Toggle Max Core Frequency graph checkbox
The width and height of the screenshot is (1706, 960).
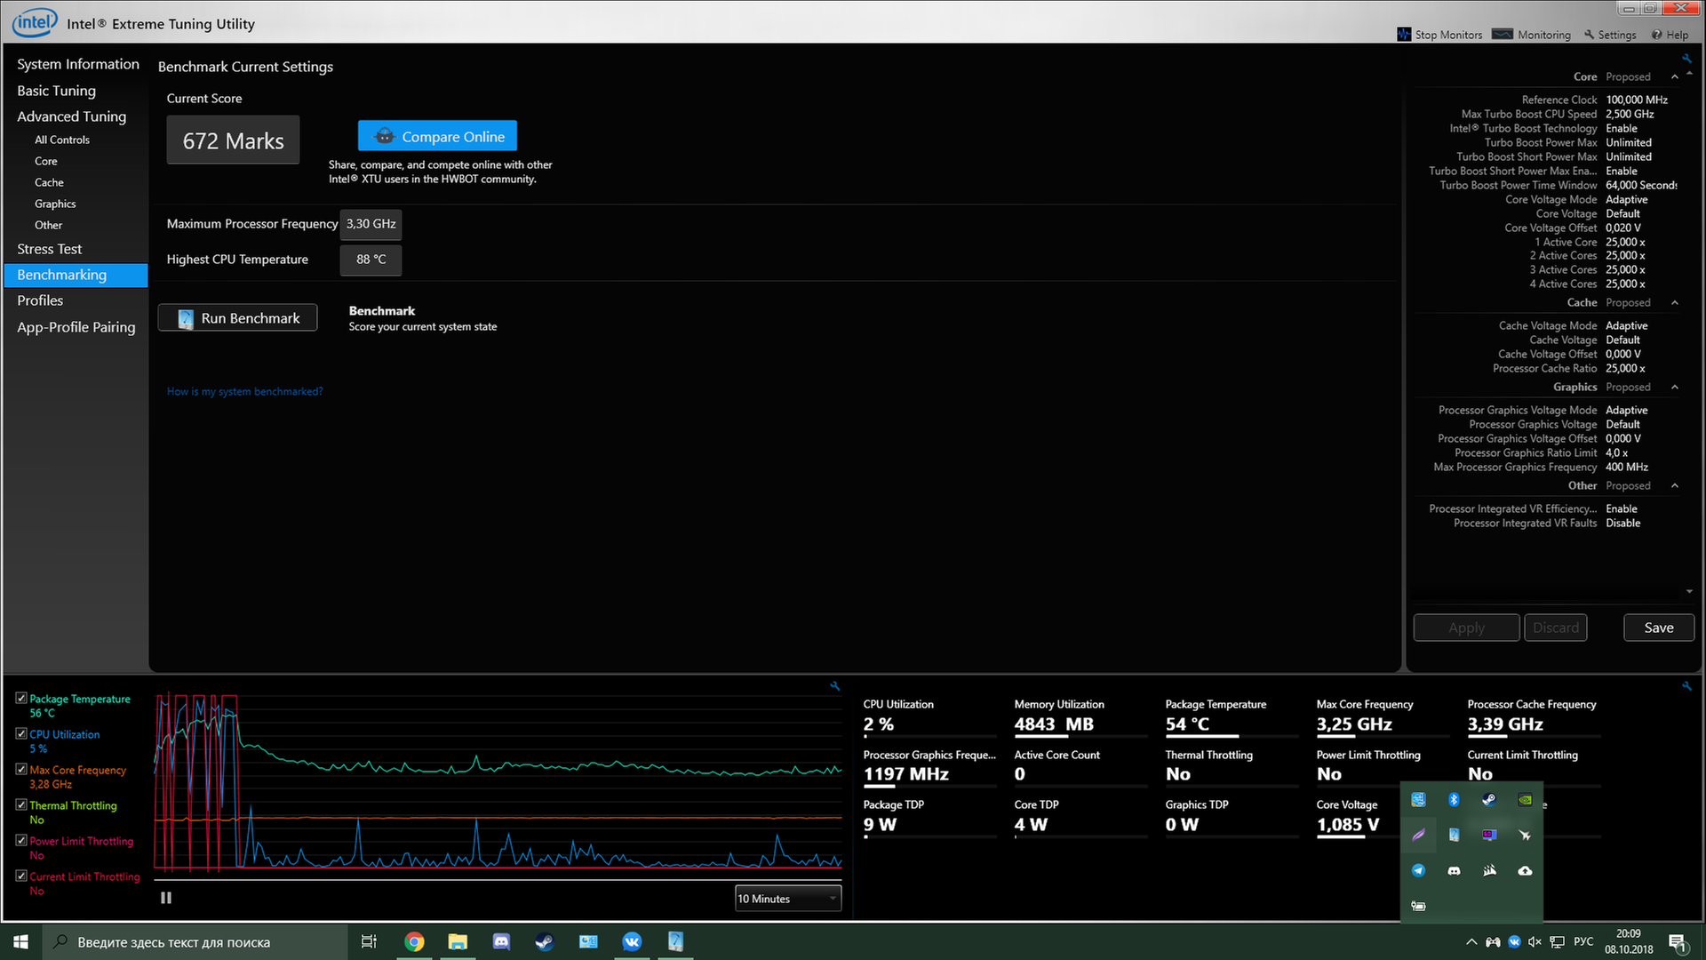tap(21, 770)
